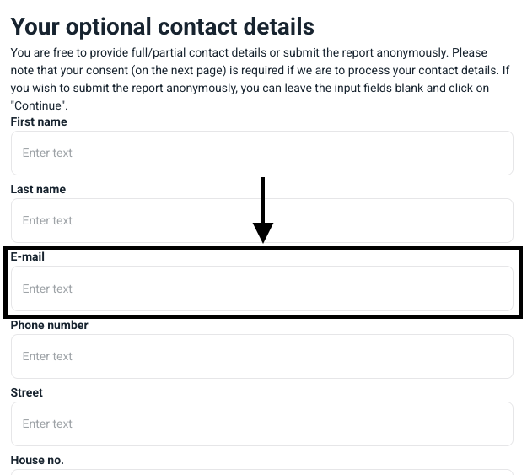
Task: Click the "E-mail" label text
Action: click(28, 256)
